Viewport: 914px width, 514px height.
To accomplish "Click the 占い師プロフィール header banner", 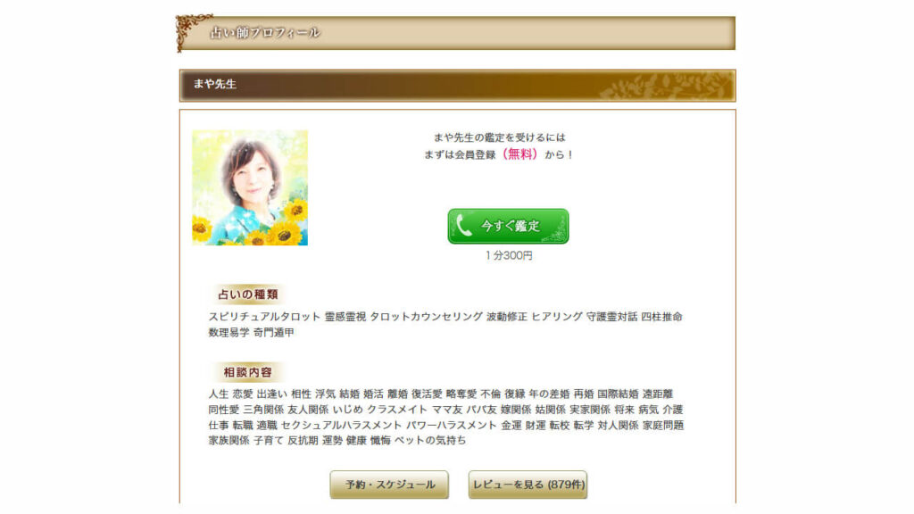I will coord(456,33).
